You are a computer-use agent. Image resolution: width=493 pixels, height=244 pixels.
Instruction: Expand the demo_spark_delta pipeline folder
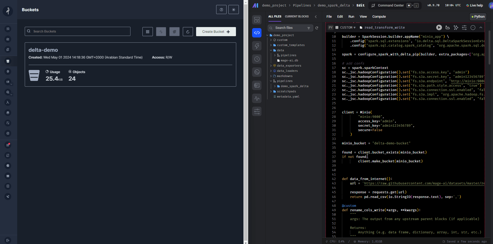point(294,86)
